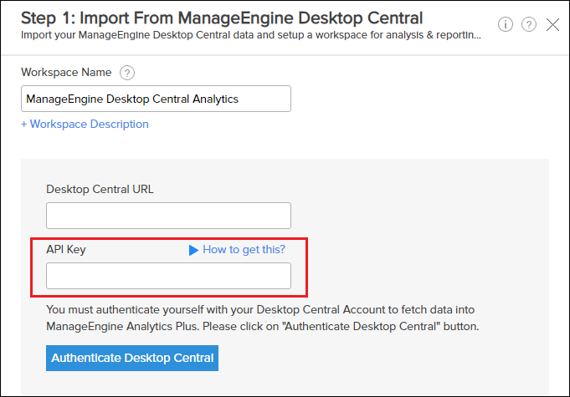Screen dimensions: 570x397
Task: Click the authentication instruction paragraph
Action: 263,318
